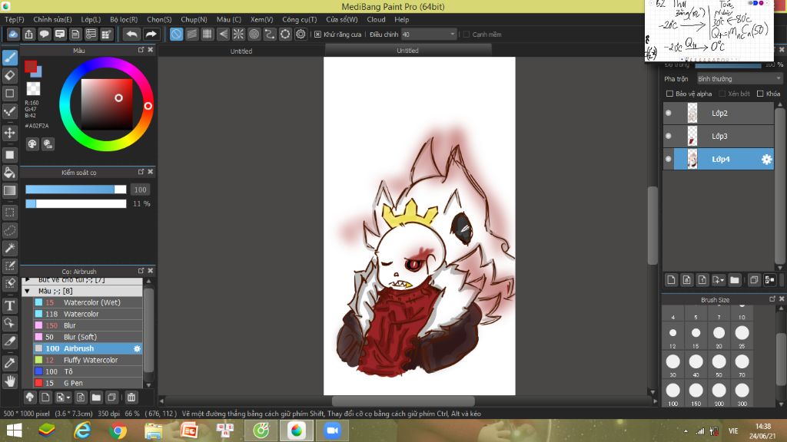The width and height of the screenshot is (787, 442).
Task: Hide layer Lớp3
Action: coord(669,137)
